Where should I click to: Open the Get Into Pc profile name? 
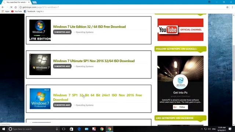tap(180, 93)
